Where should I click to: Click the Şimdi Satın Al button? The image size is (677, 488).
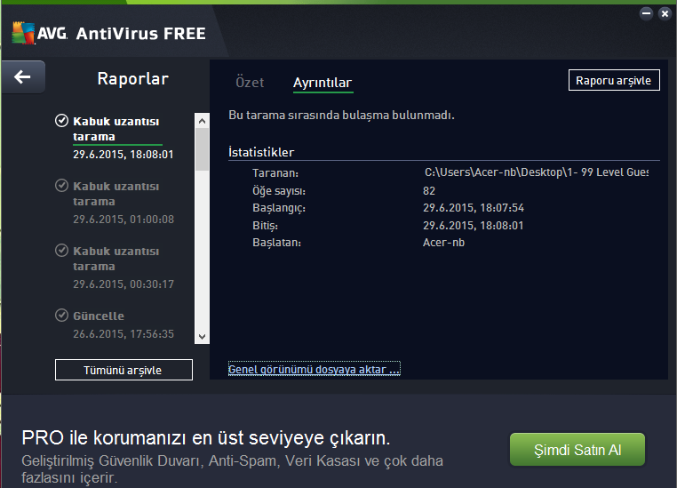pos(577,450)
